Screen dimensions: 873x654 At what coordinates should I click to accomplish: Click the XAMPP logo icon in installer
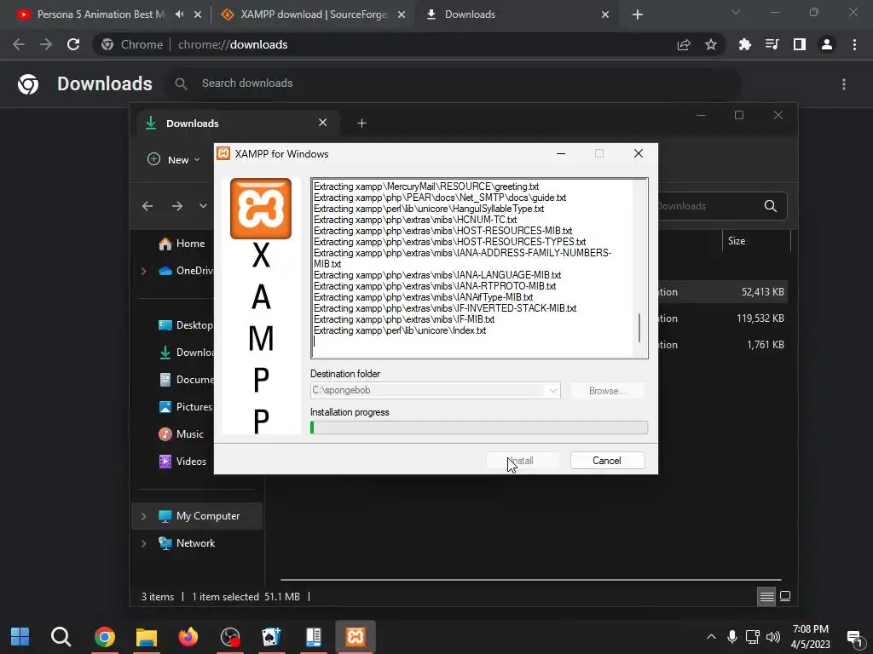pyautogui.click(x=261, y=209)
